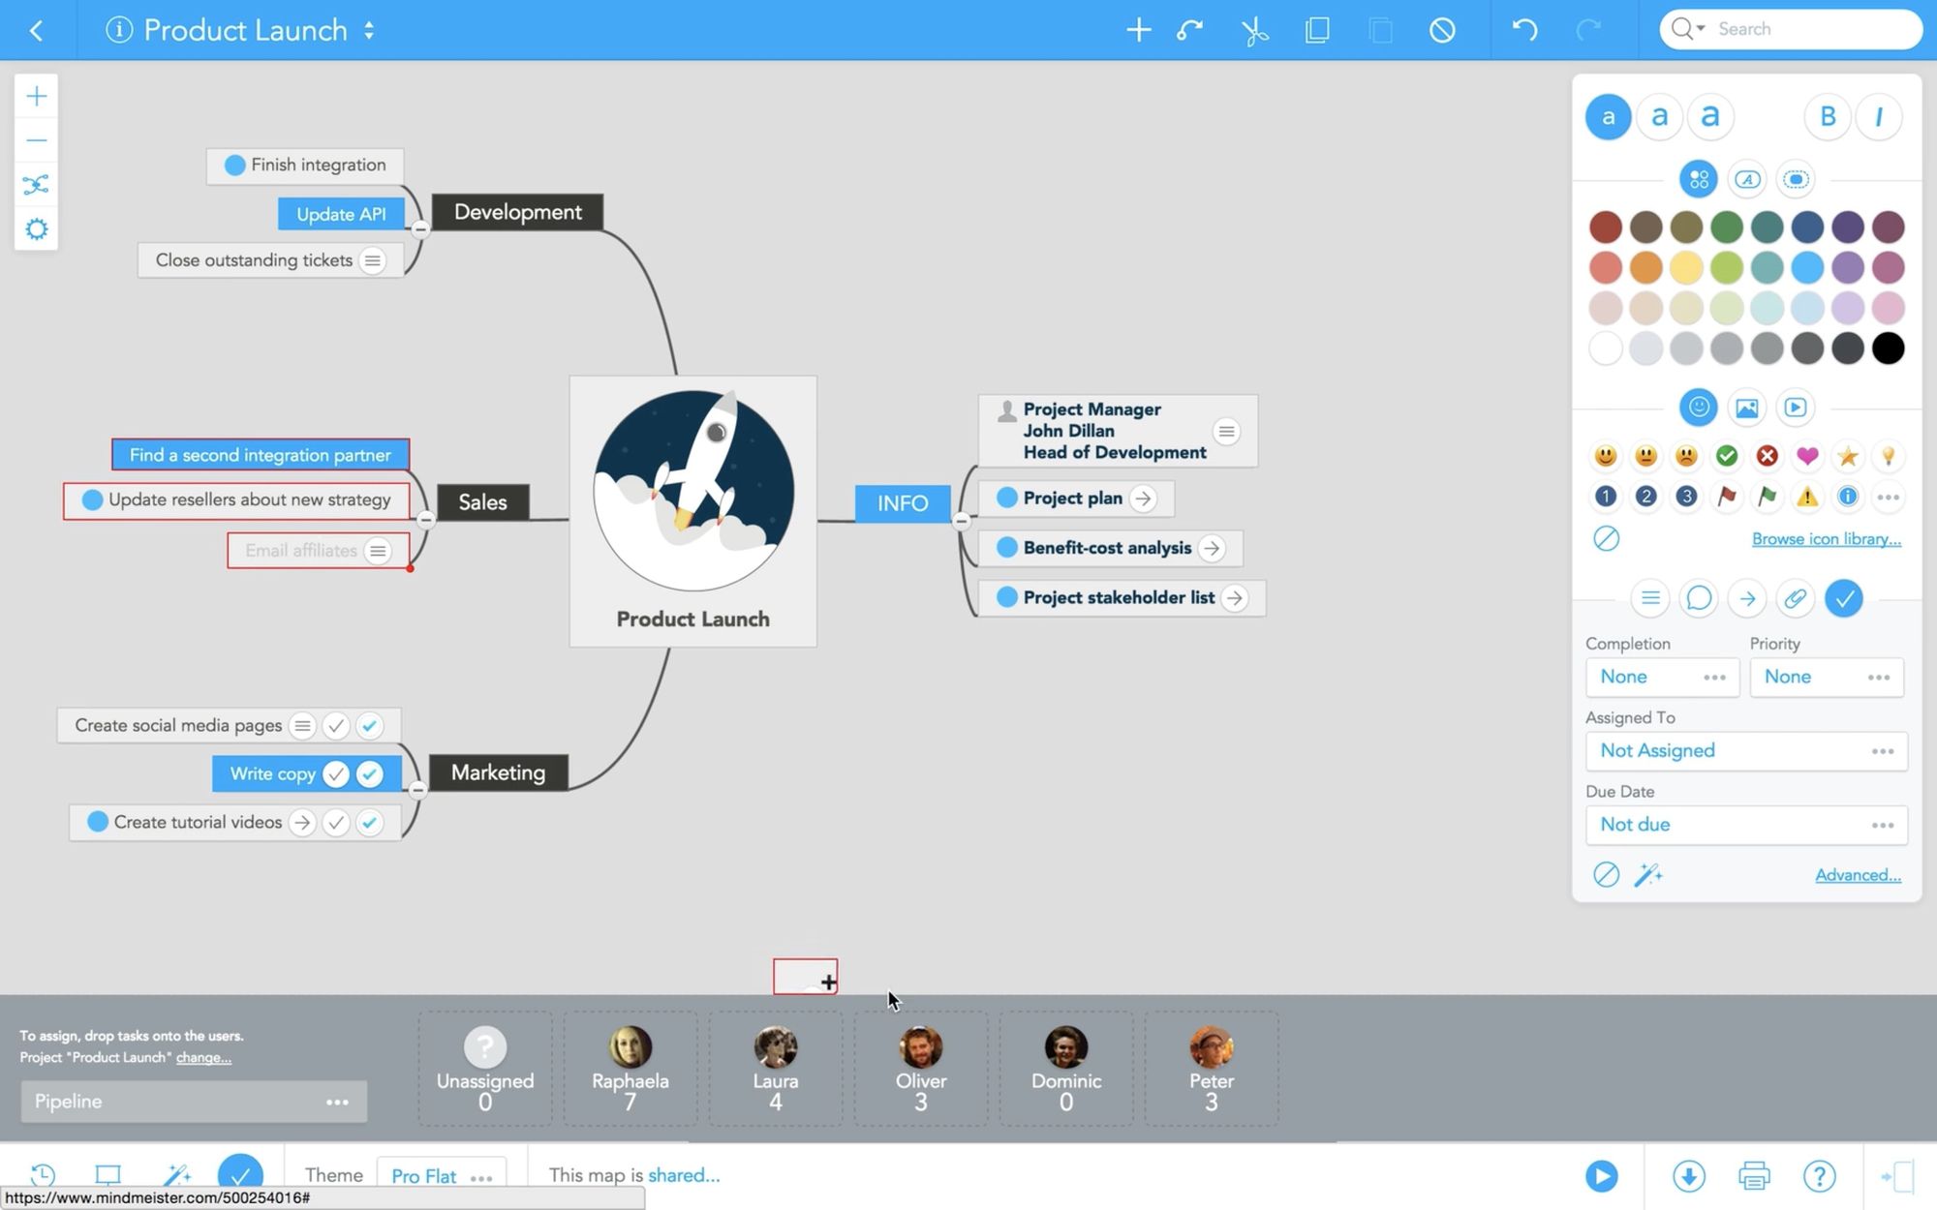Screen dimensions: 1937x1210
Task: Toggle checkbox on Create social media pages
Action: (335, 725)
